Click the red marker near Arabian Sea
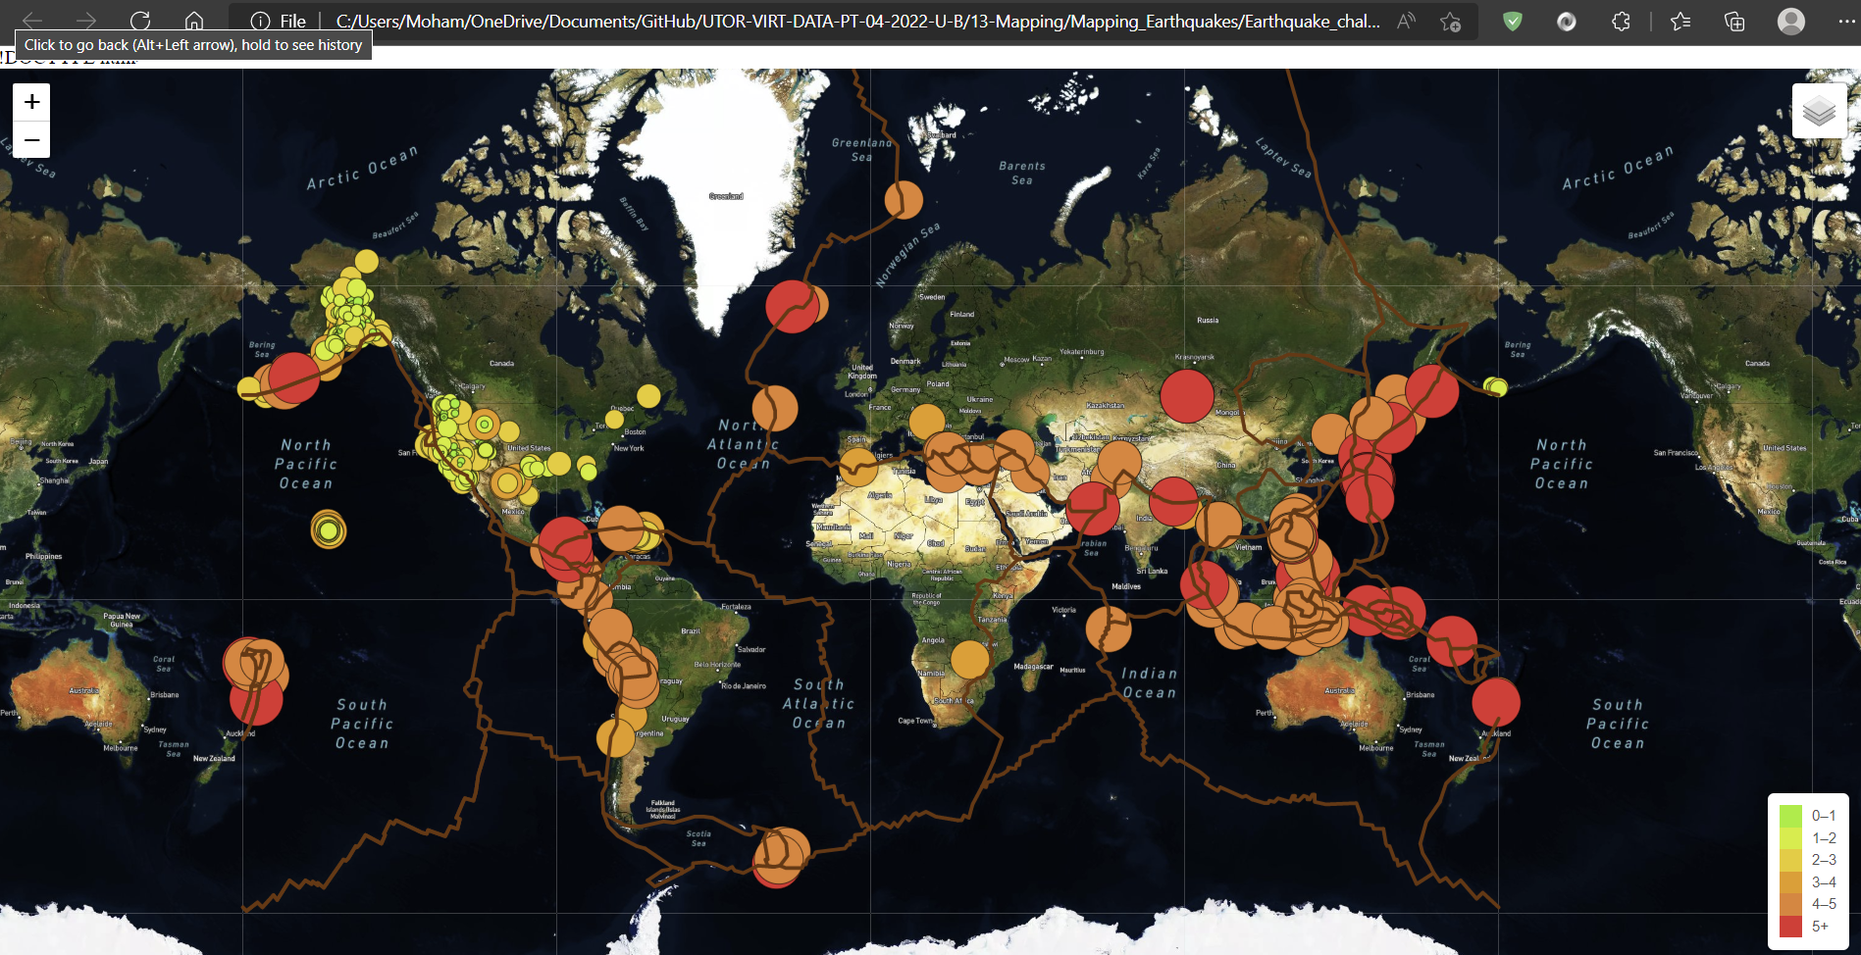The width and height of the screenshot is (1861, 955). coord(1093,508)
